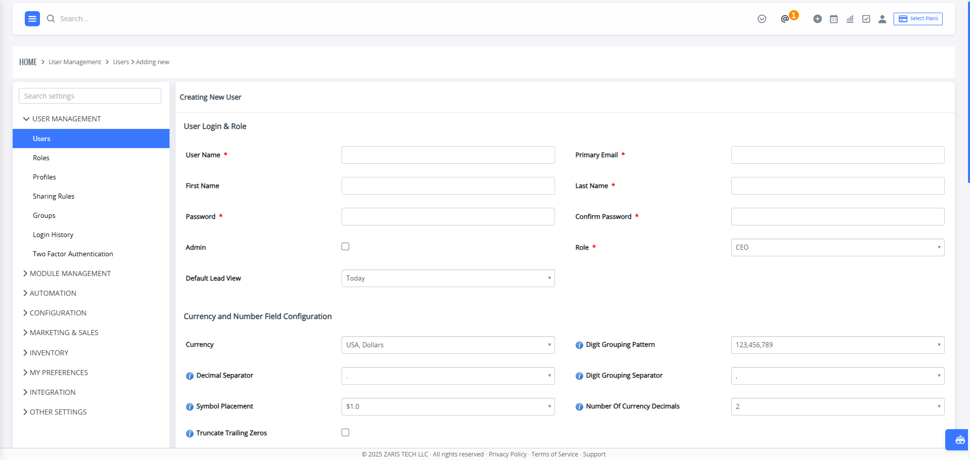This screenshot has width=970, height=460.
Task: Open the hamburger main menu
Action: (32, 19)
